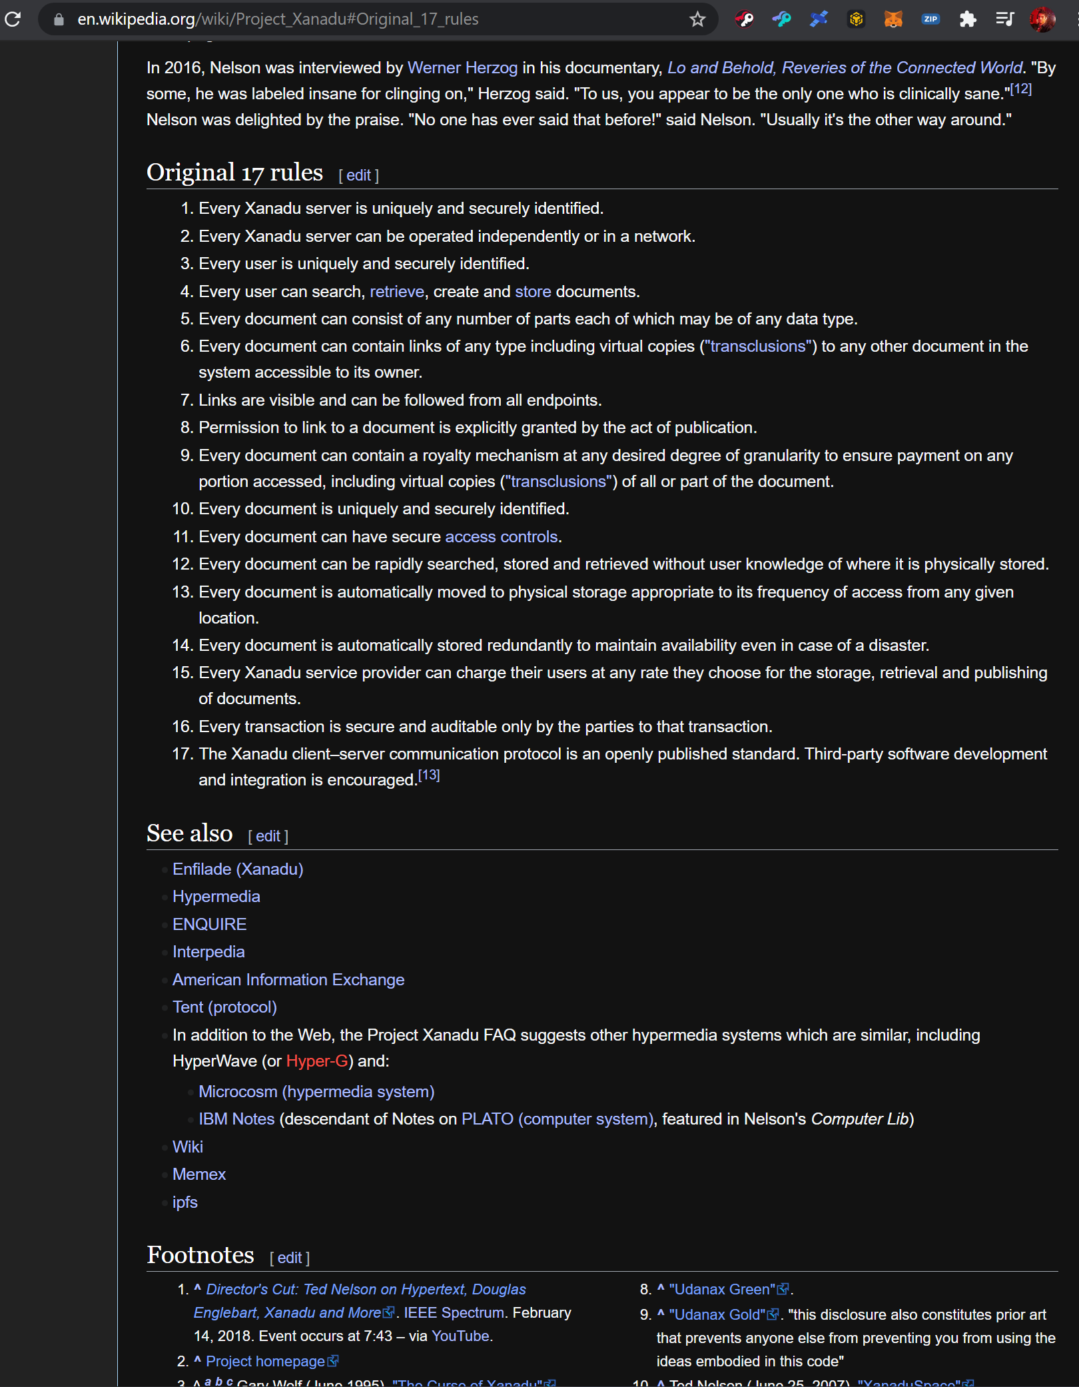Open the media control playlist icon

point(1005,19)
